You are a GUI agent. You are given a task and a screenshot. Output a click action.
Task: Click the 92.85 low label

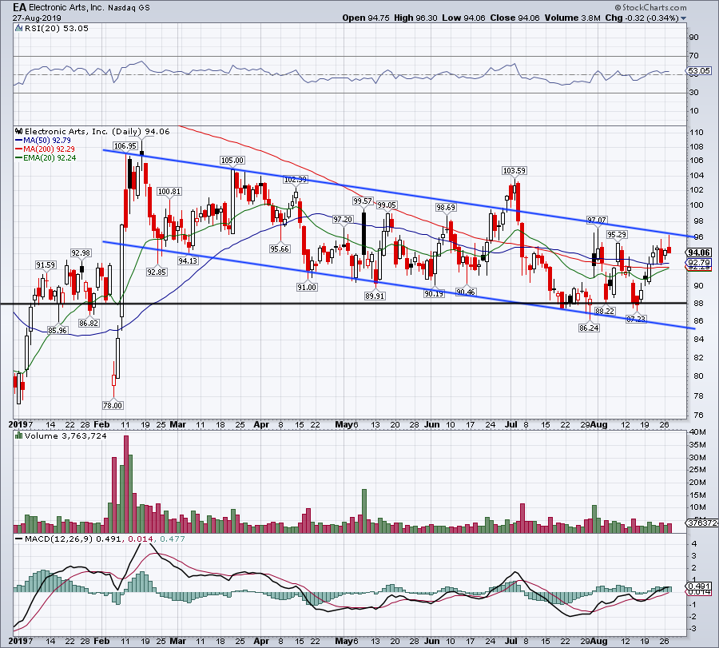coord(157,272)
